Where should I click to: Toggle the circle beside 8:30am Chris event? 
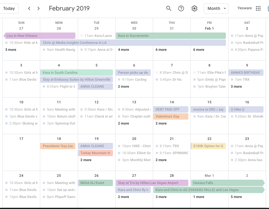[x=157, y=73]
